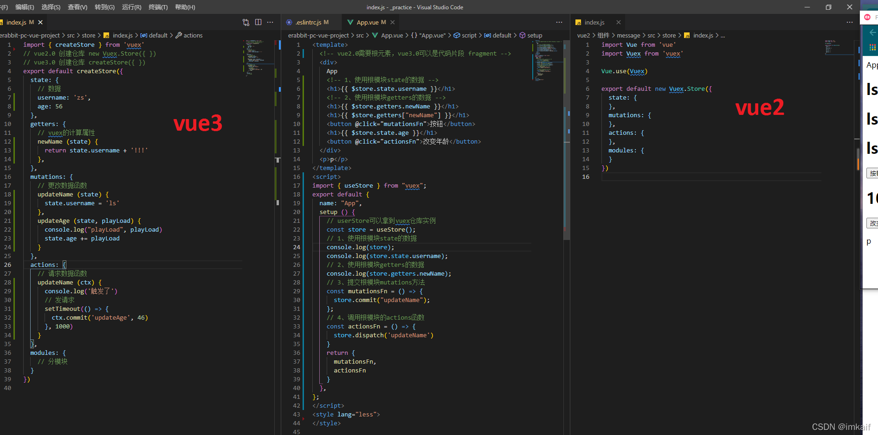This screenshot has height=435, width=878.
Task: Open the 组件 breadcrumb in right editor
Action: [603, 35]
